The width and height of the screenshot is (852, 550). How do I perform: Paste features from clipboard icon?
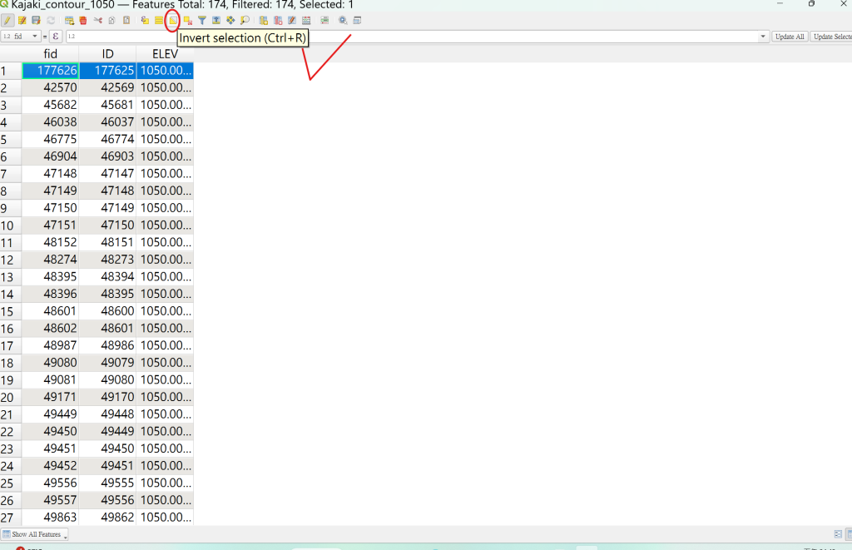pos(126,21)
